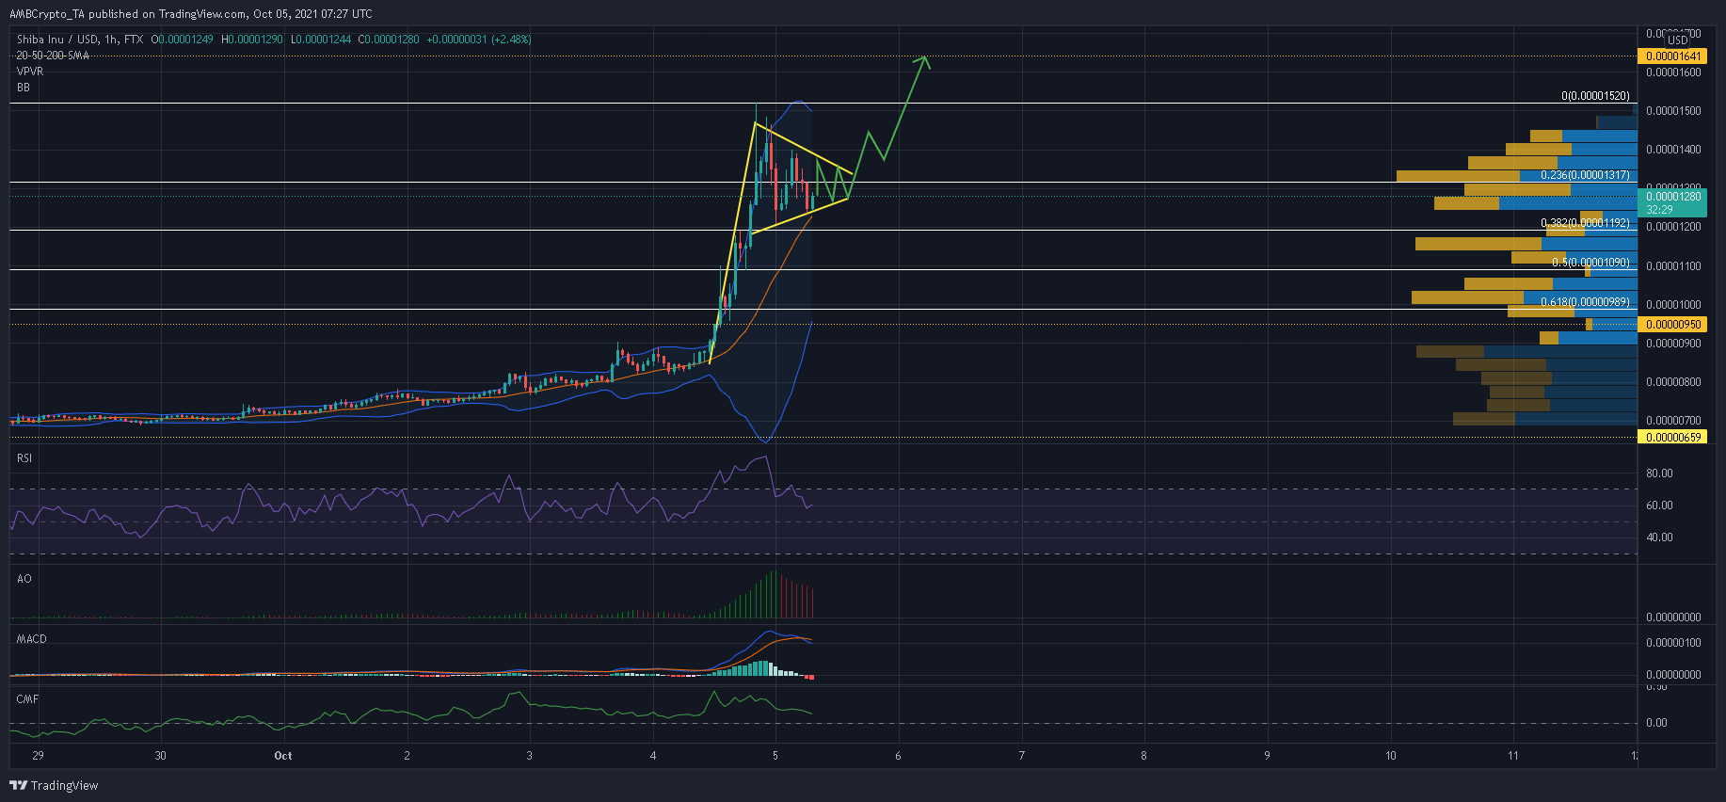This screenshot has width=1726, height=802.
Task: Select the BB indicator label
Action: coord(24,88)
